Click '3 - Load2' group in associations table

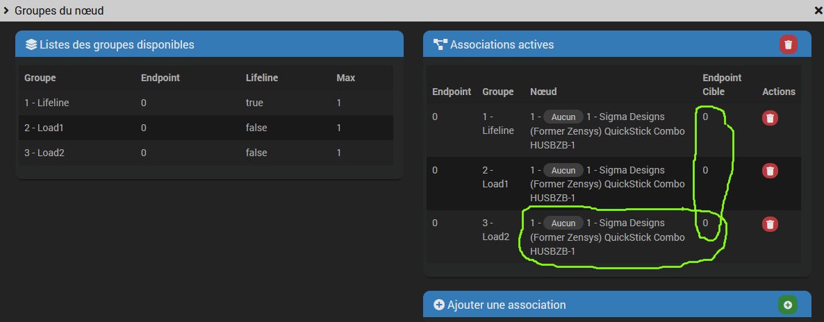point(496,230)
